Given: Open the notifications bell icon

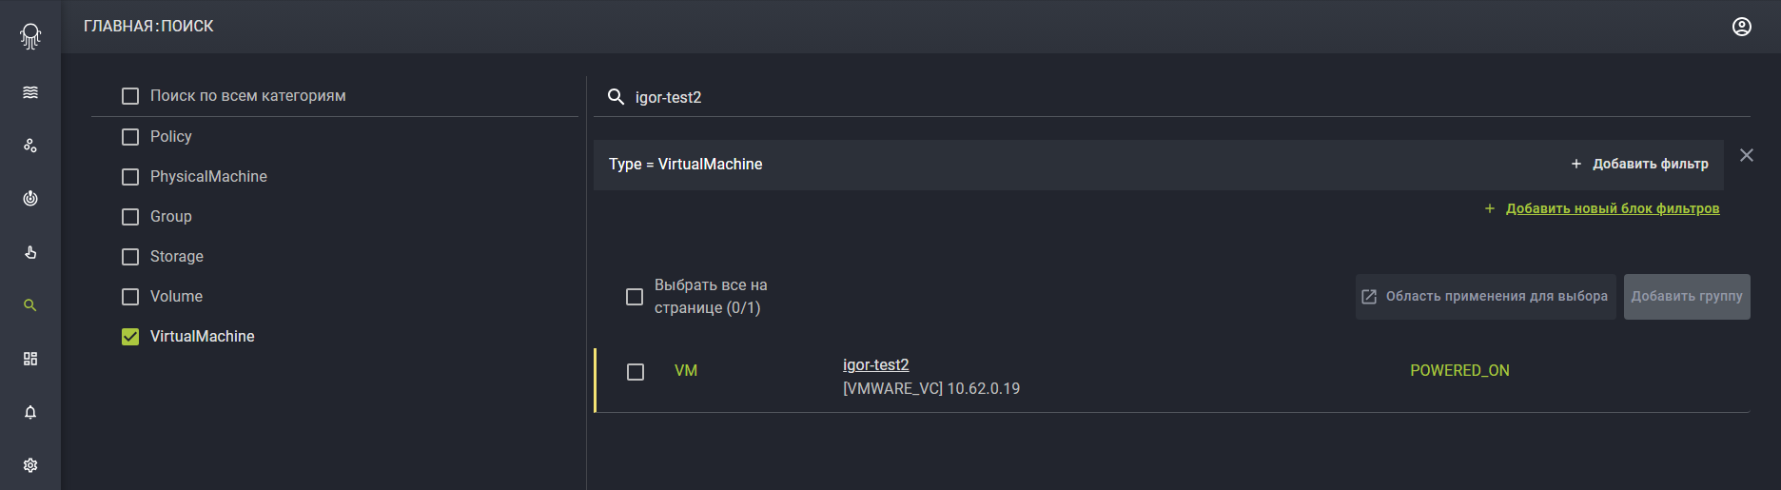Looking at the screenshot, I should pyautogui.click(x=30, y=412).
